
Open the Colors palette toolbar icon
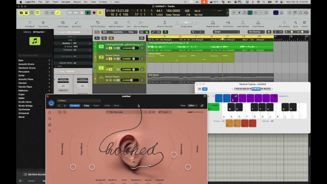(305, 22)
